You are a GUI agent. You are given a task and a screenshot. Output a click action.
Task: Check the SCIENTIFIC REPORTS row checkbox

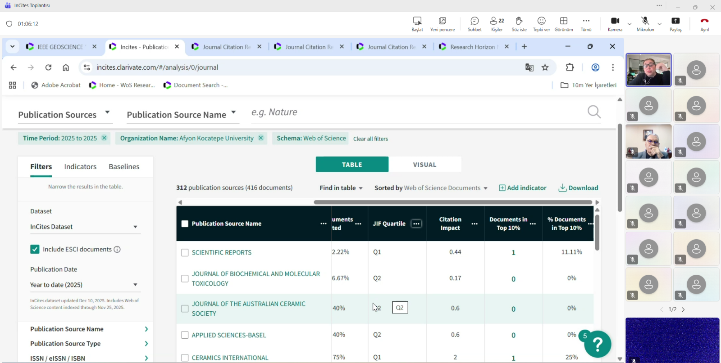(185, 253)
